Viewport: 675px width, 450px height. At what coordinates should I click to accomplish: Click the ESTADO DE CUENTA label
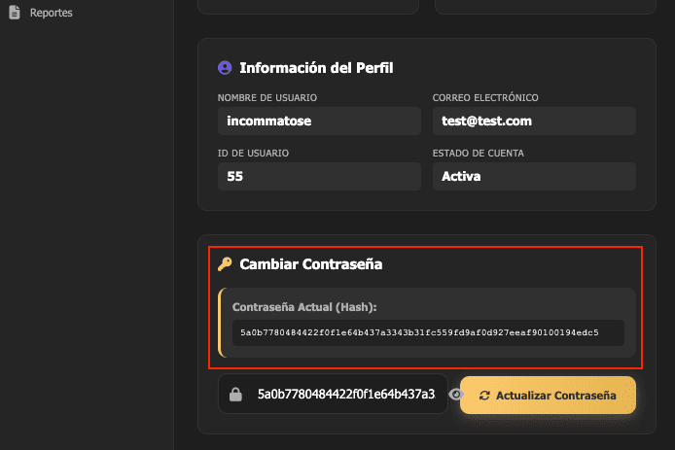481,153
